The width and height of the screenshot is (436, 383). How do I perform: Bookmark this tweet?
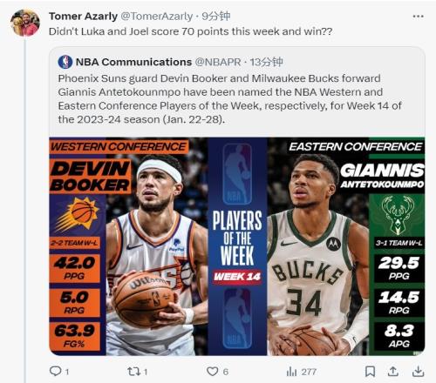pyautogui.click(x=370, y=372)
